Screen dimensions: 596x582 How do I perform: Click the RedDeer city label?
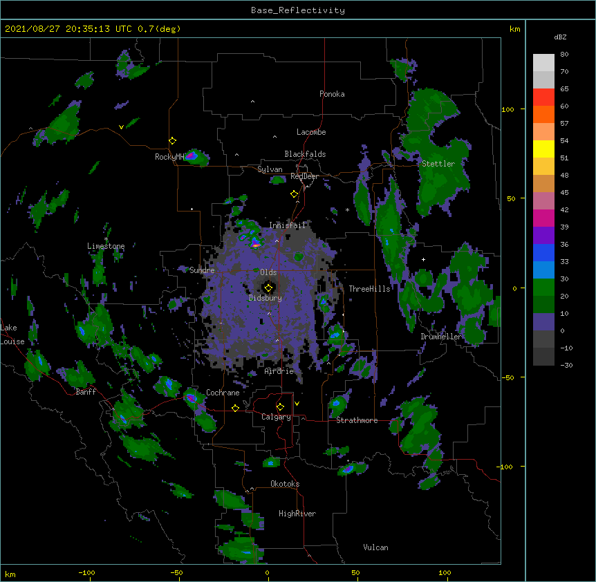(304, 176)
